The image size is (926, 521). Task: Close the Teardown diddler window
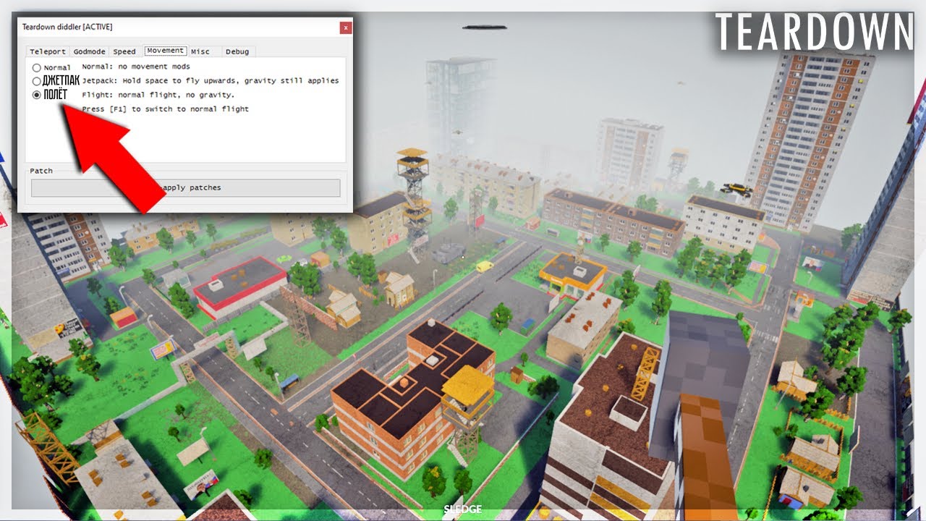pyautogui.click(x=346, y=27)
